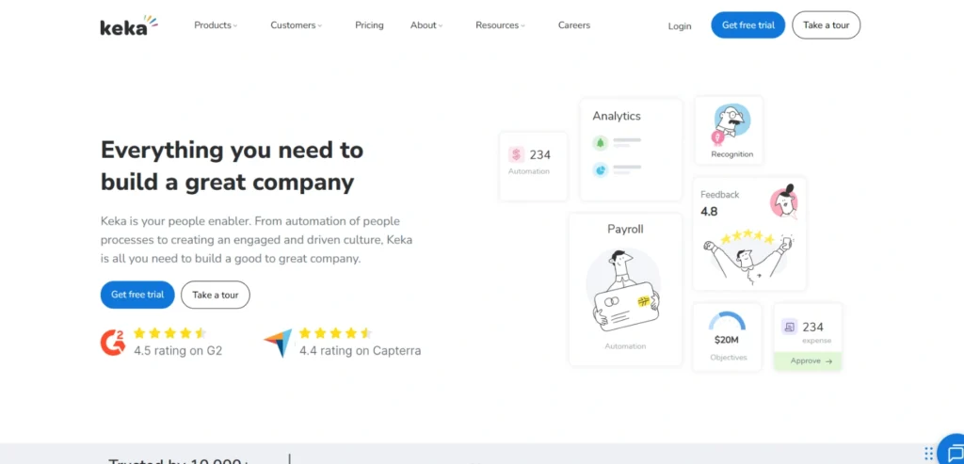Click the "234" value on Automation card
The height and width of the screenshot is (464, 964).
tap(539, 155)
